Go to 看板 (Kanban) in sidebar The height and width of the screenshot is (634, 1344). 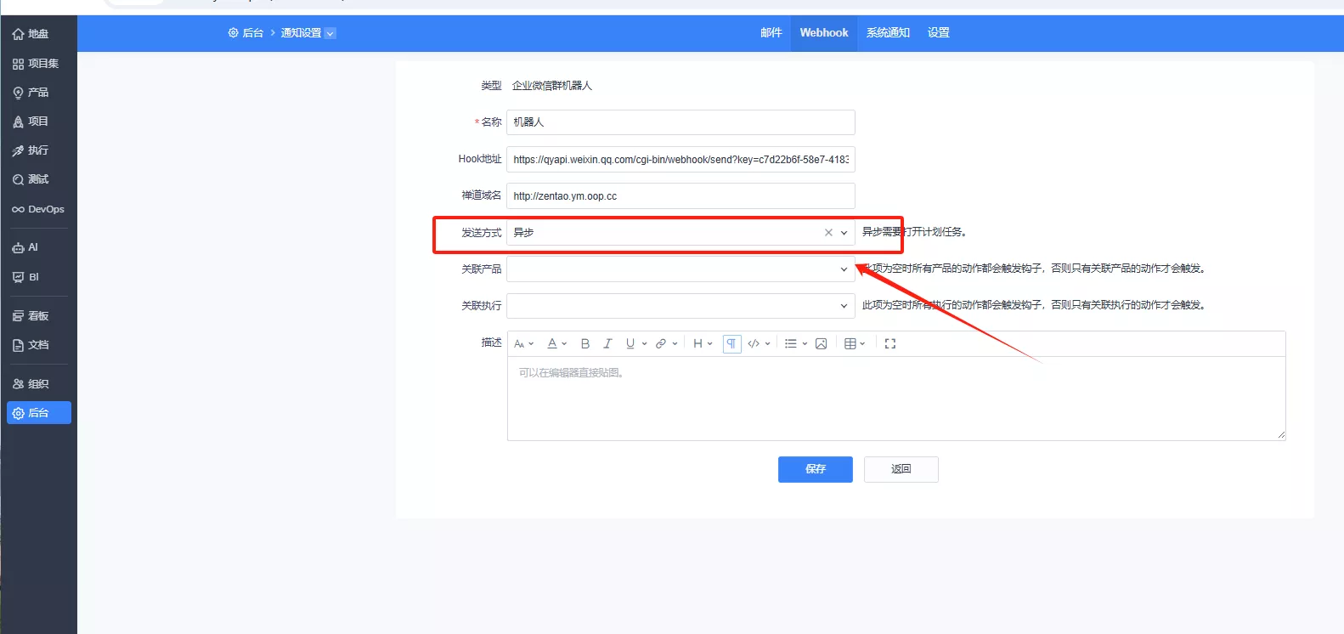click(37, 316)
